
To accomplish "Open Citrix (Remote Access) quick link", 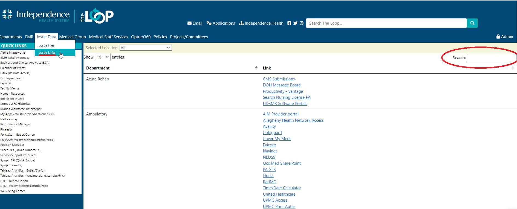I will [x=15, y=73].
